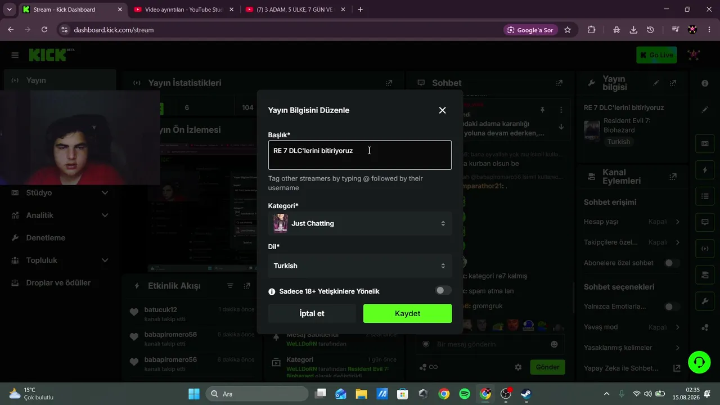Open the profile avatar menu
The height and width of the screenshot is (405, 720).
(x=694, y=55)
